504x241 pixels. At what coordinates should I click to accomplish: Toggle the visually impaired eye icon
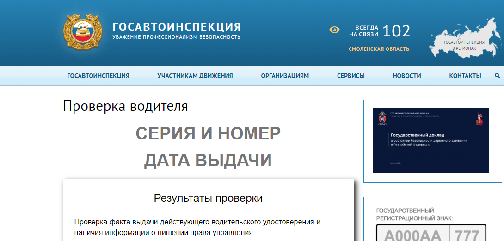334,30
